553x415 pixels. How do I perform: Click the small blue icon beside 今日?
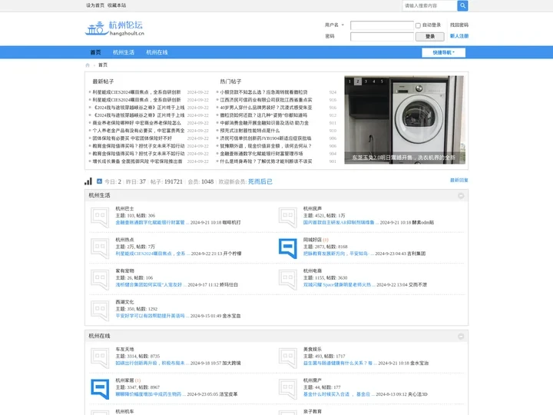coord(99,181)
